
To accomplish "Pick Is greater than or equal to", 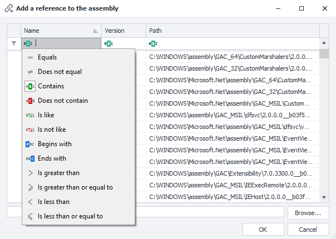I will 75,187.
